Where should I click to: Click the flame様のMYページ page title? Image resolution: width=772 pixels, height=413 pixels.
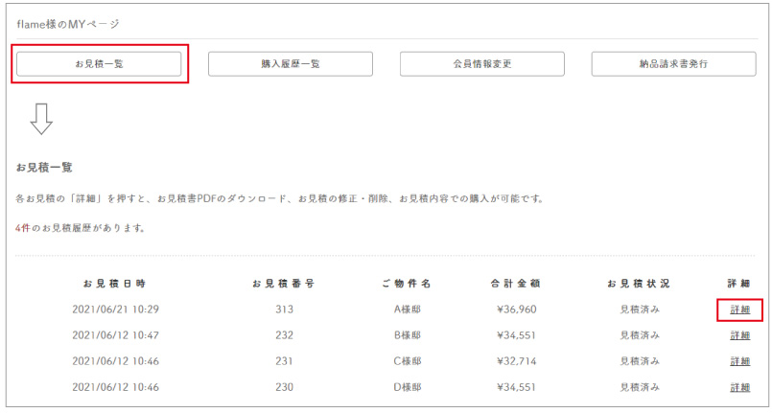(67, 23)
